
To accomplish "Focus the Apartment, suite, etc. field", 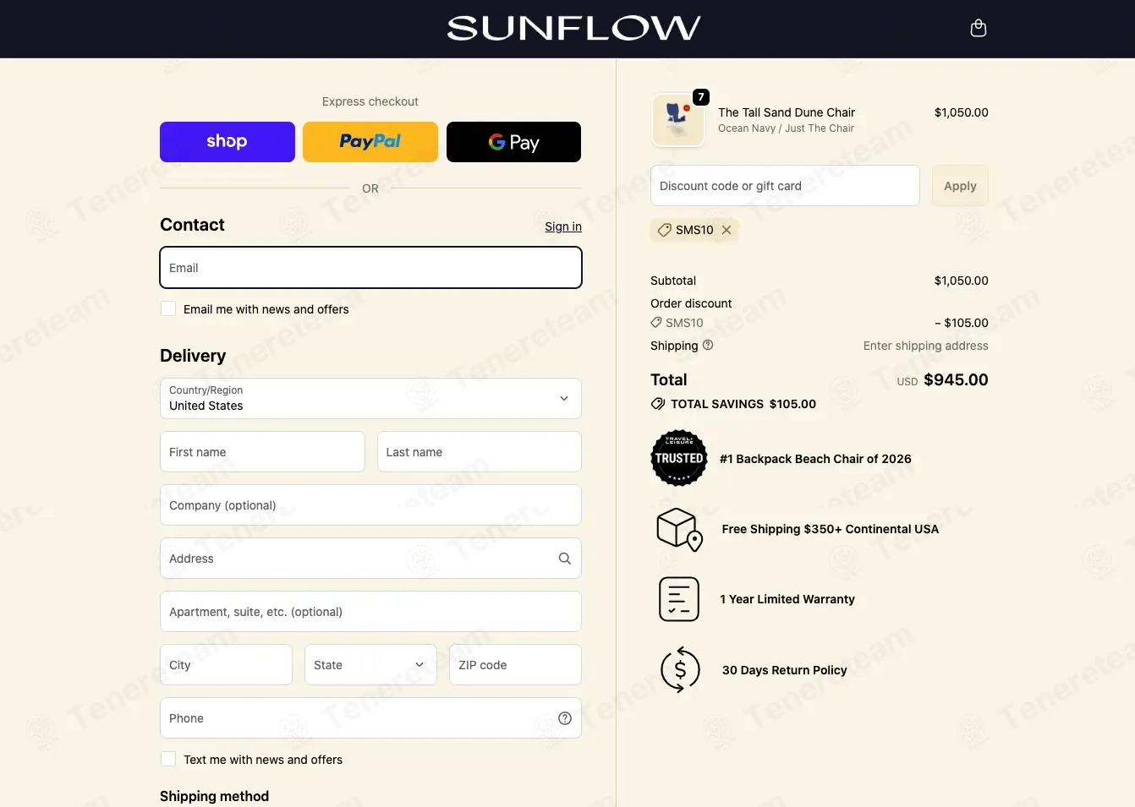I will 370,612.
